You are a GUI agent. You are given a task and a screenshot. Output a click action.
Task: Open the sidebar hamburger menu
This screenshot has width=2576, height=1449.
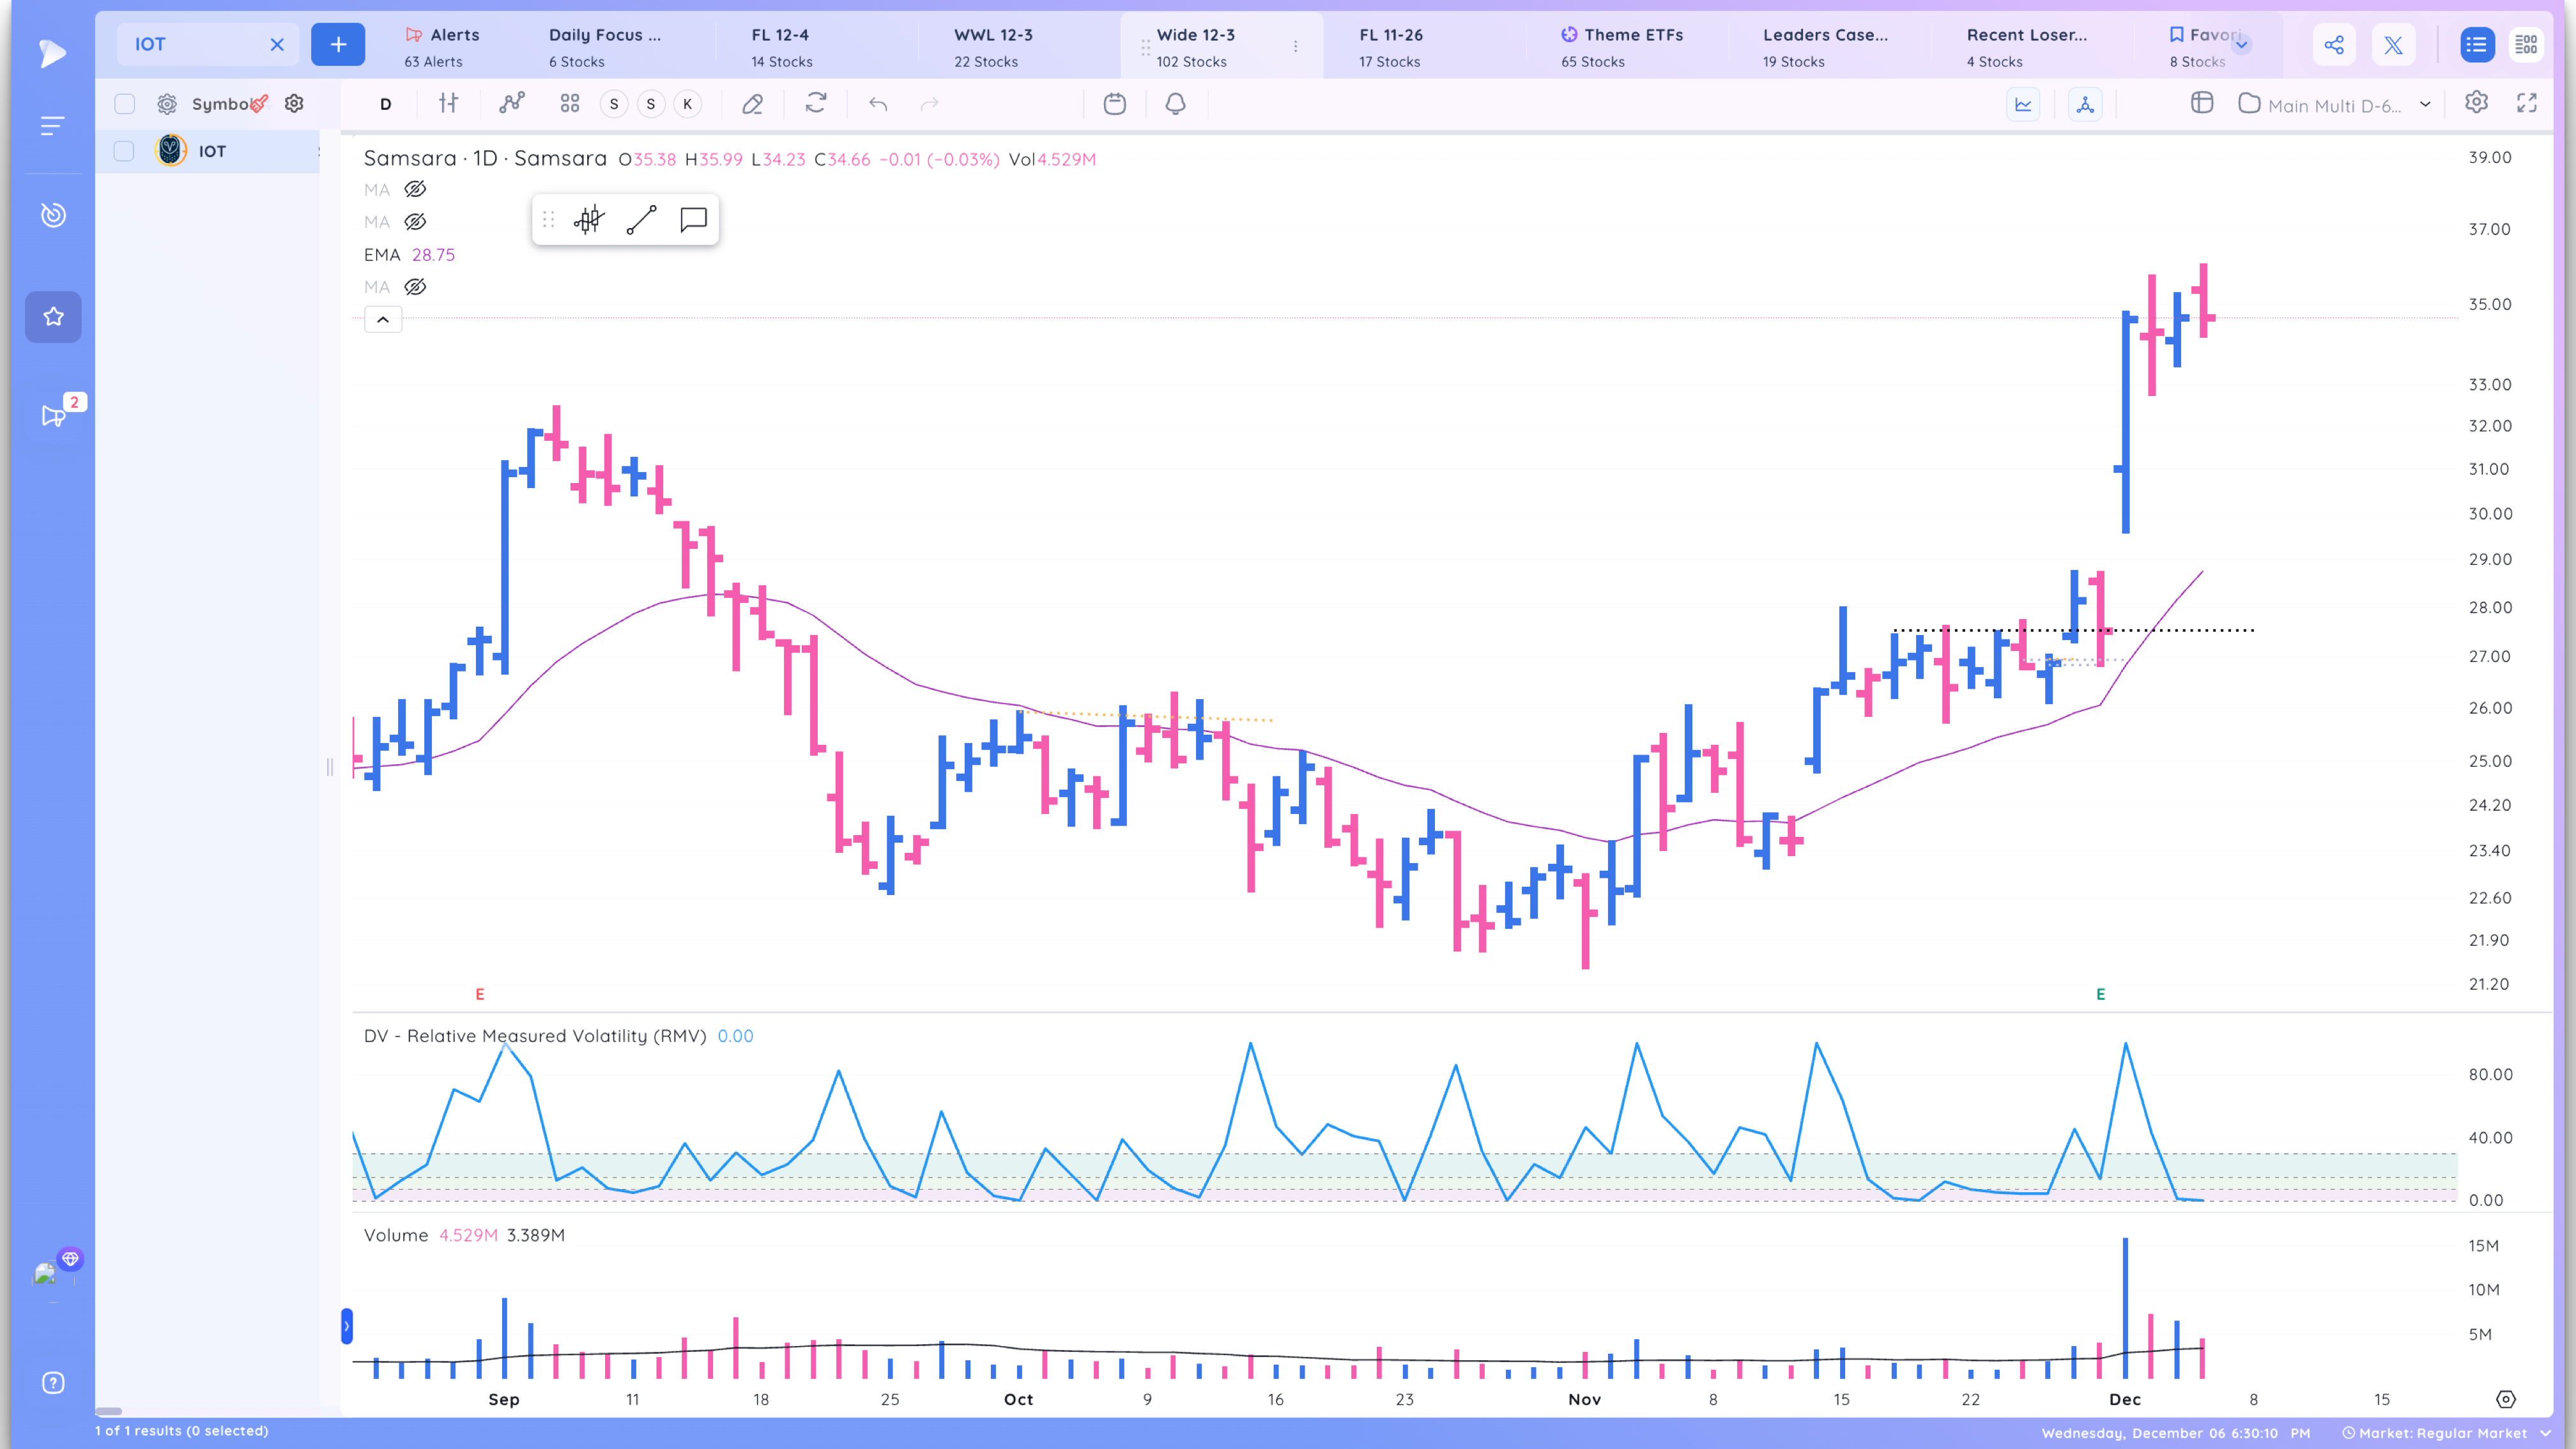click(x=53, y=125)
